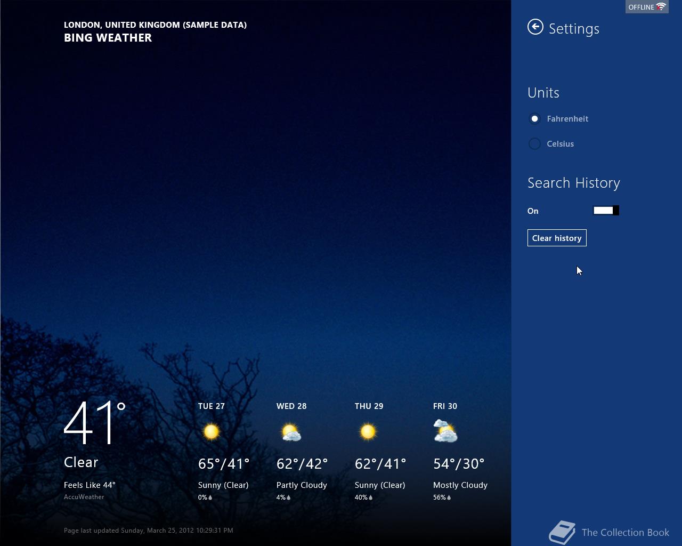The image size is (682, 546).
Task: Click the AccuWeather provider label
Action: point(84,497)
